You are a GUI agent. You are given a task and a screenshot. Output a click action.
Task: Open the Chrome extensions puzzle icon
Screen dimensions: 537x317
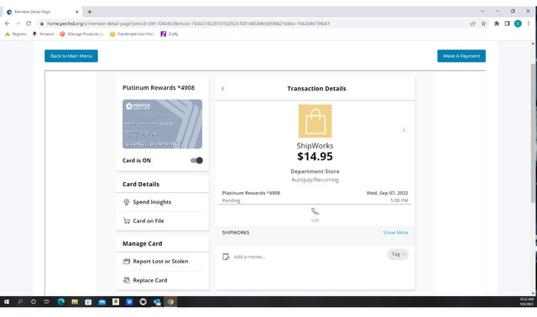tap(497, 23)
